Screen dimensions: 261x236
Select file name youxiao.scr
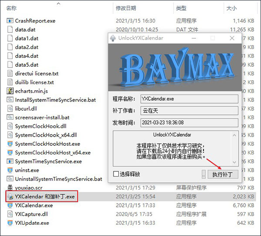point(29,188)
